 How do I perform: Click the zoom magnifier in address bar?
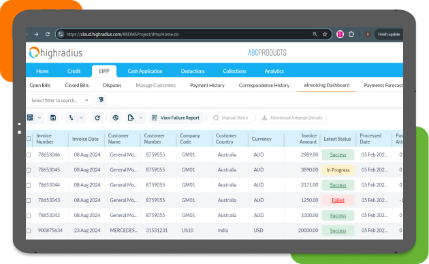(x=315, y=34)
